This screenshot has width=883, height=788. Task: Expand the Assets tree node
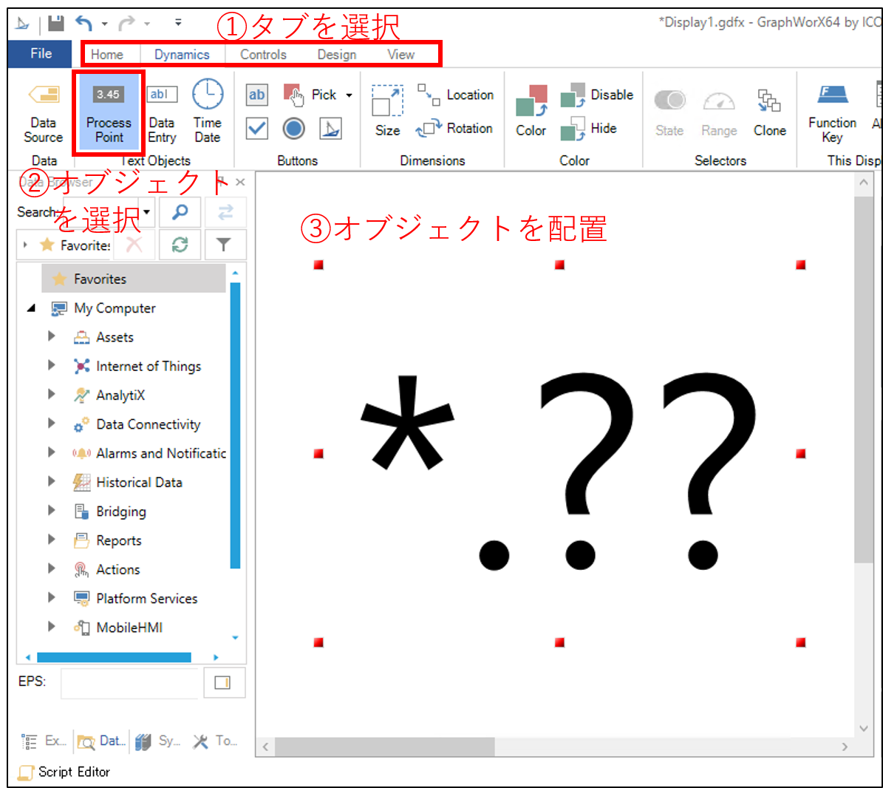52,336
